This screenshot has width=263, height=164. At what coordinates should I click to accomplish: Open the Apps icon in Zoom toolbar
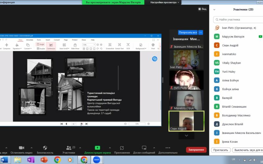[x=122, y=148]
